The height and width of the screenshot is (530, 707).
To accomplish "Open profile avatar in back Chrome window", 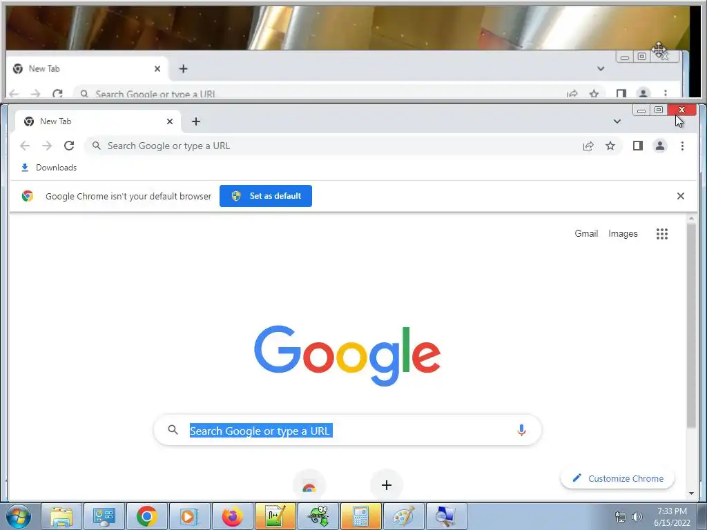I will coord(643,93).
